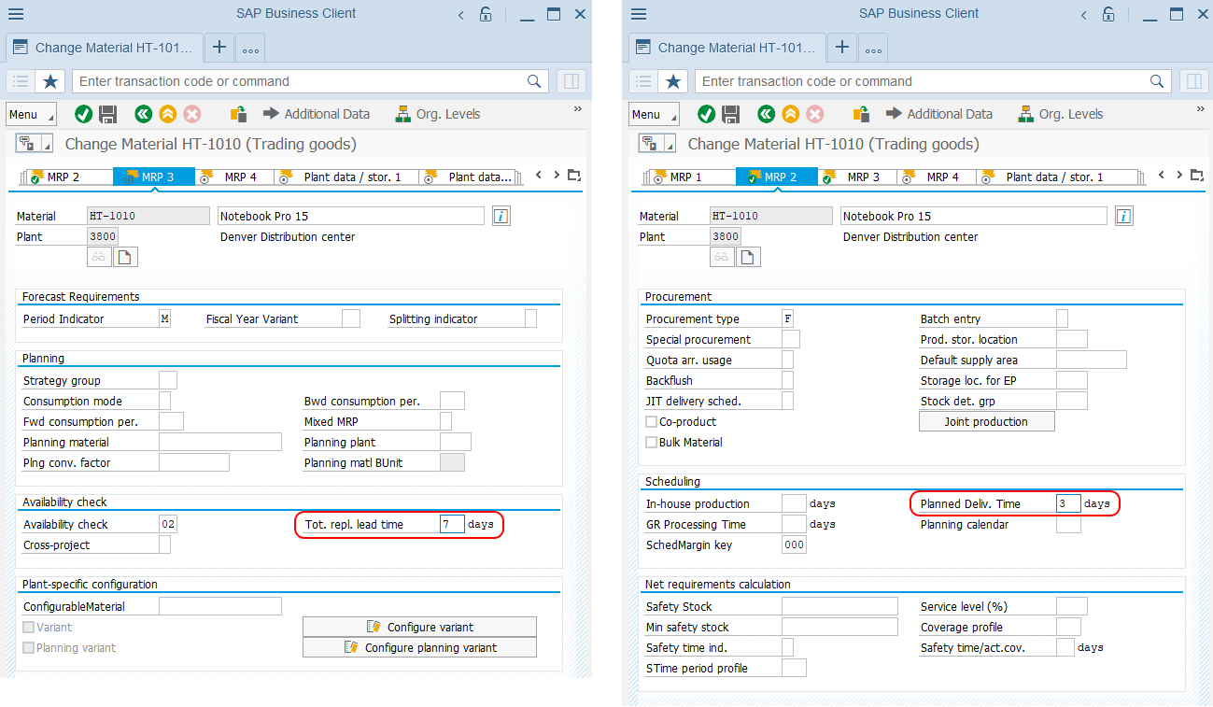This screenshot has height=707, width=1213.
Task: Click Tot. repl. lead time field
Action: (452, 524)
